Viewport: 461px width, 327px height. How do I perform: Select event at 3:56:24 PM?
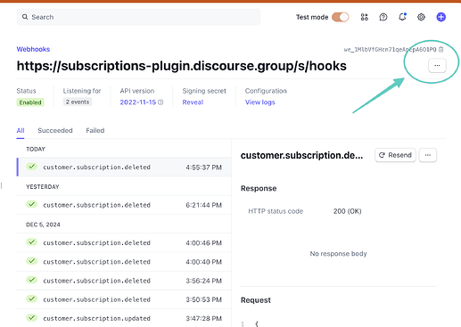[124, 281]
